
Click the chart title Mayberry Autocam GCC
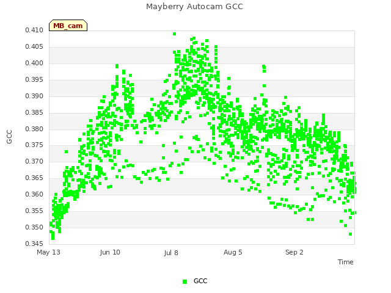[x=194, y=7]
